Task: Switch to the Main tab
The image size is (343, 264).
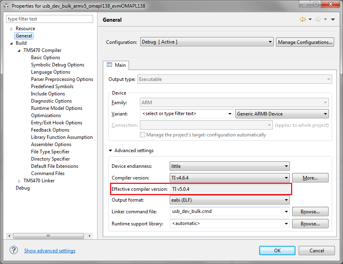Action: [x=116, y=65]
